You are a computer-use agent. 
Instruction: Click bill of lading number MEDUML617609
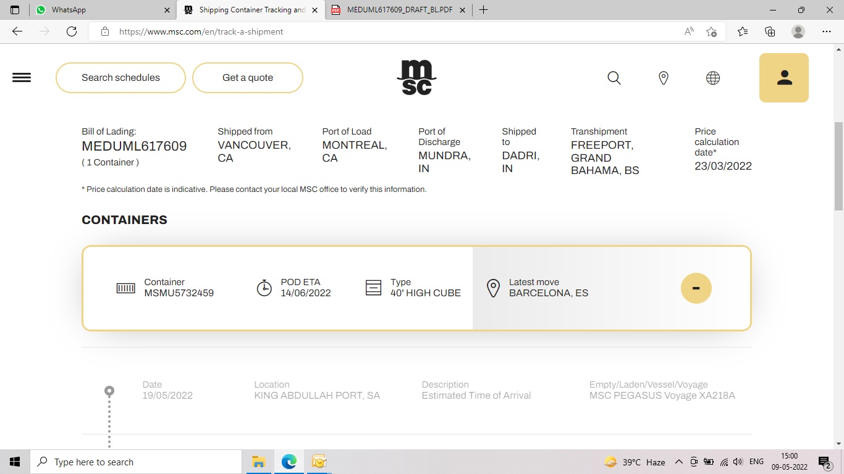click(134, 146)
